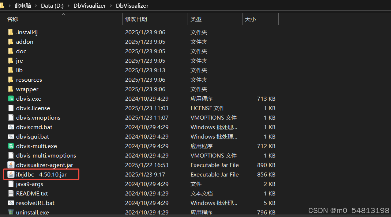
Task: Expand the chevron between the DbVisualizer breadcrumbs
Action: click(111, 5)
